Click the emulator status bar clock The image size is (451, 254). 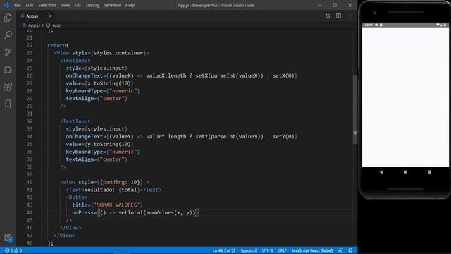369,25
